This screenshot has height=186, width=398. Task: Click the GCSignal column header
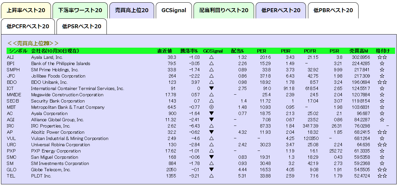213,51
